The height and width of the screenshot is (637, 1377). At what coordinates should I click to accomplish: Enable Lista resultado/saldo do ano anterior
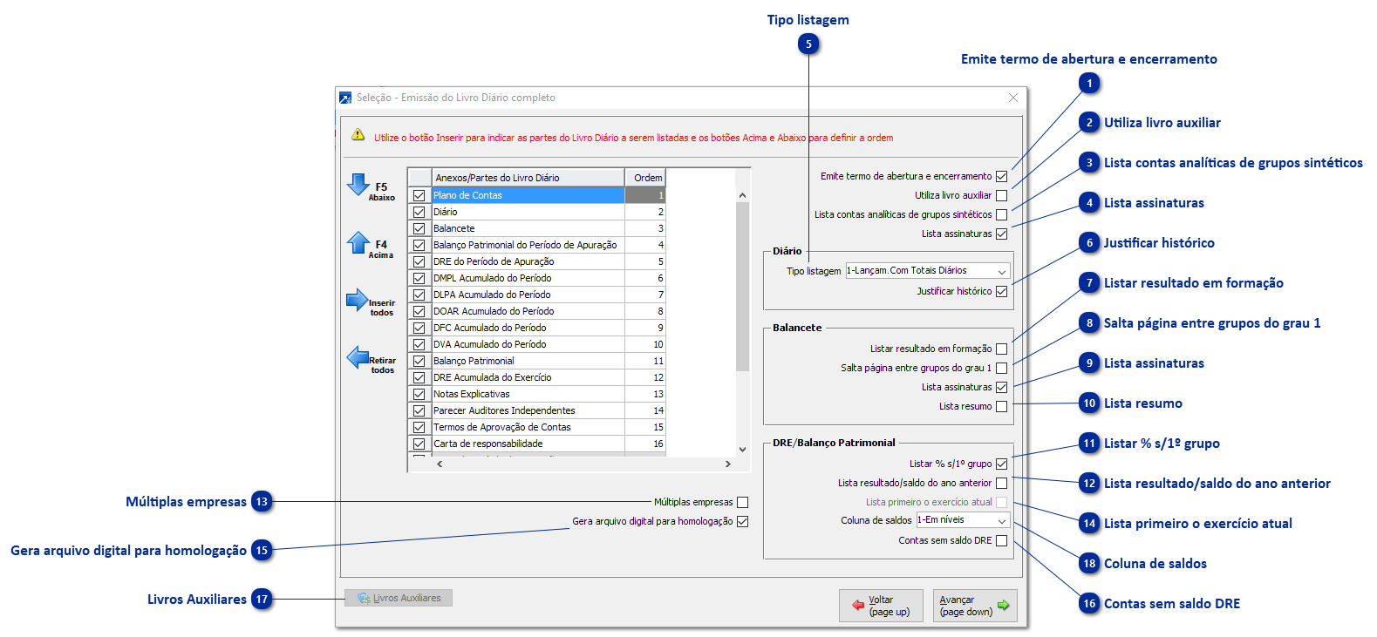click(x=1001, y=483)
